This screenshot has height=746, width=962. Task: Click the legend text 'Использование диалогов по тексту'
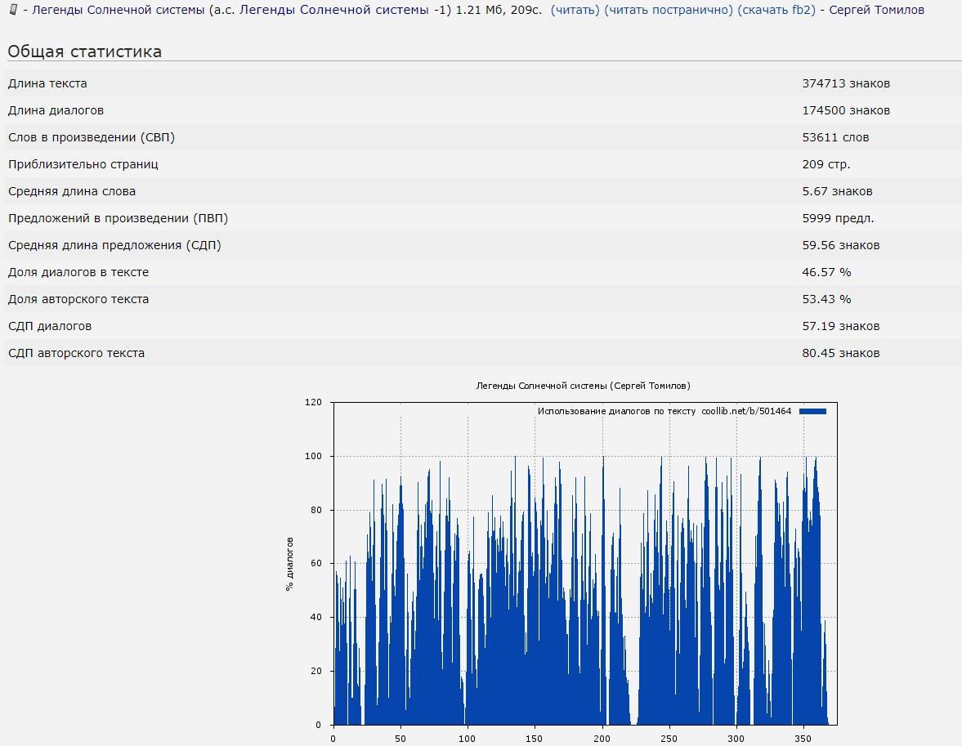(x=616, y=411)
